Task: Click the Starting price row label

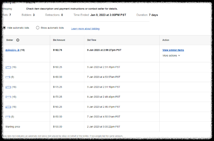Action: [13, 127]
